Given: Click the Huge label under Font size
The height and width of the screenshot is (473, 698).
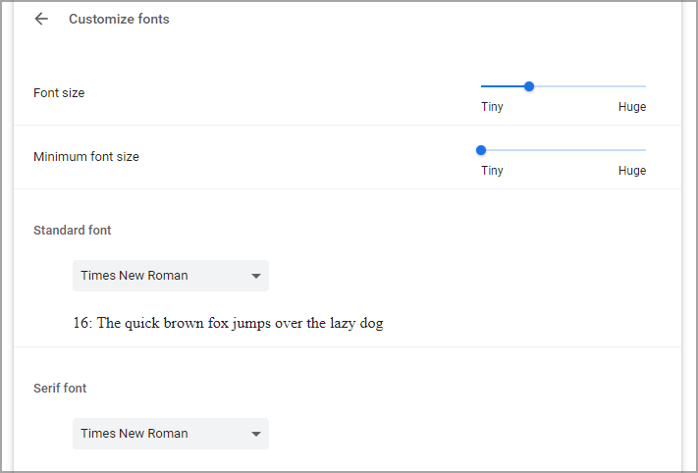Looking at the screenshot, I should click(x=631, y=107).
